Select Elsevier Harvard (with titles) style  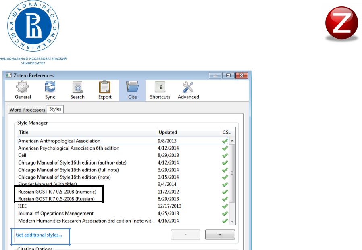click(x=123, y=184)
